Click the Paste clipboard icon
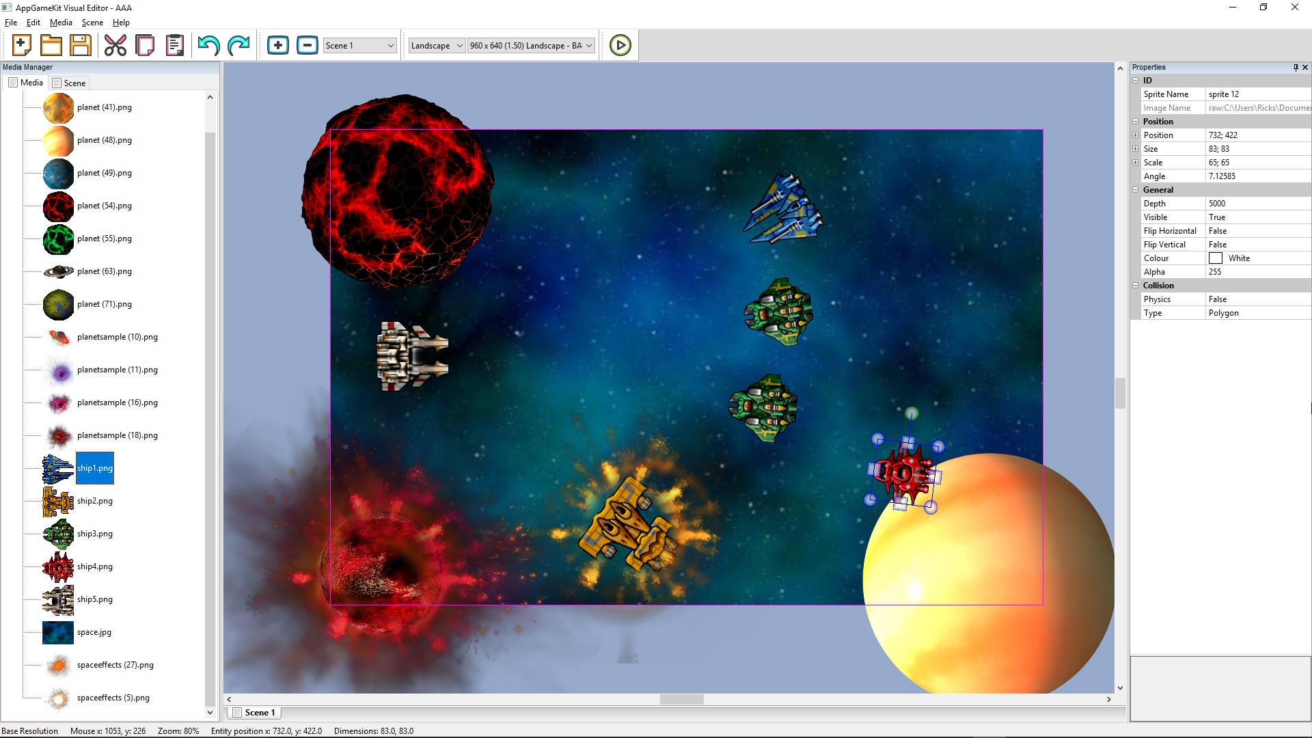 click(175, 45)
